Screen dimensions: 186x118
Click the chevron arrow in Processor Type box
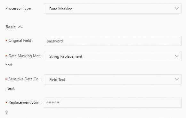point(177,9)
